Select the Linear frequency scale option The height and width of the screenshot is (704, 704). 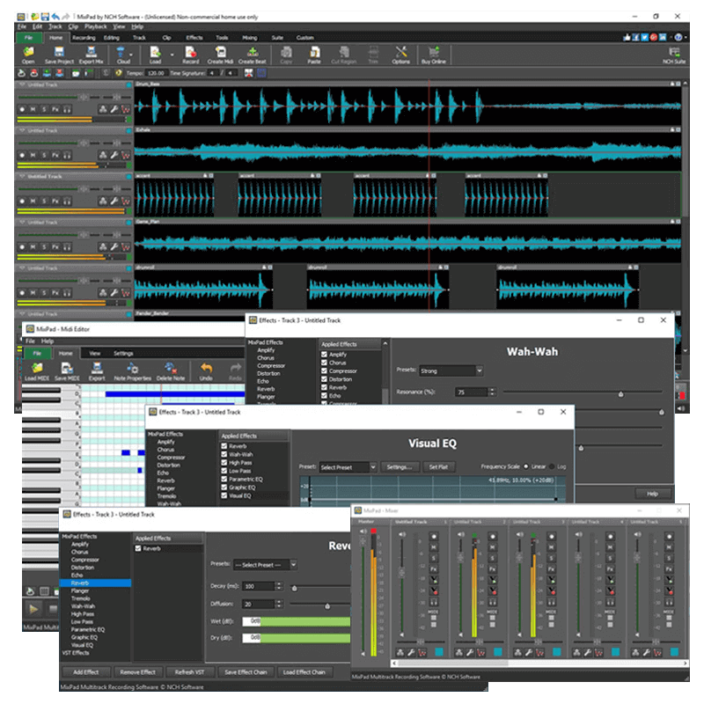[526, 466]
